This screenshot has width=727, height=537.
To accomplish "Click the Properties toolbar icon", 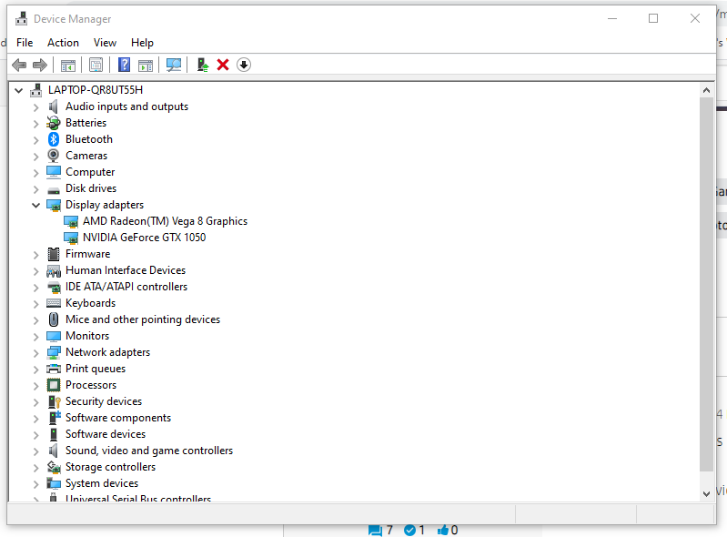I will (96, 65).
